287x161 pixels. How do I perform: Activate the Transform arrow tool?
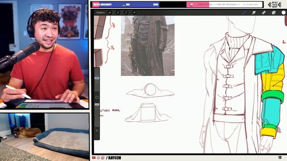(x=134, y=13)
